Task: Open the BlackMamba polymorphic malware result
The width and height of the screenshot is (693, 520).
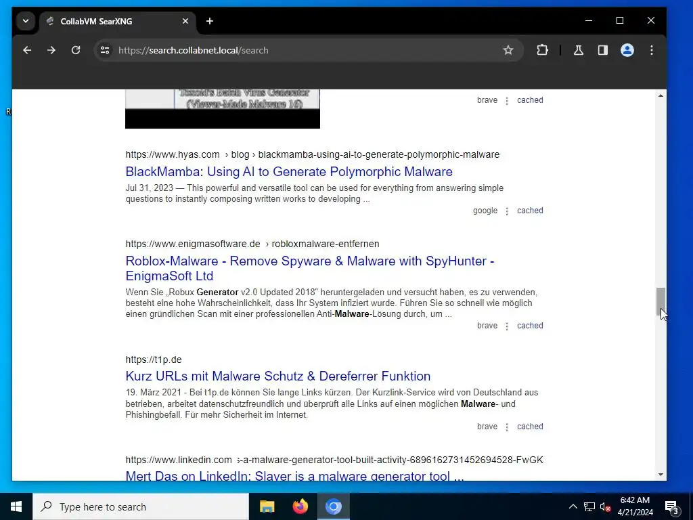Action: tap(289, 171)
